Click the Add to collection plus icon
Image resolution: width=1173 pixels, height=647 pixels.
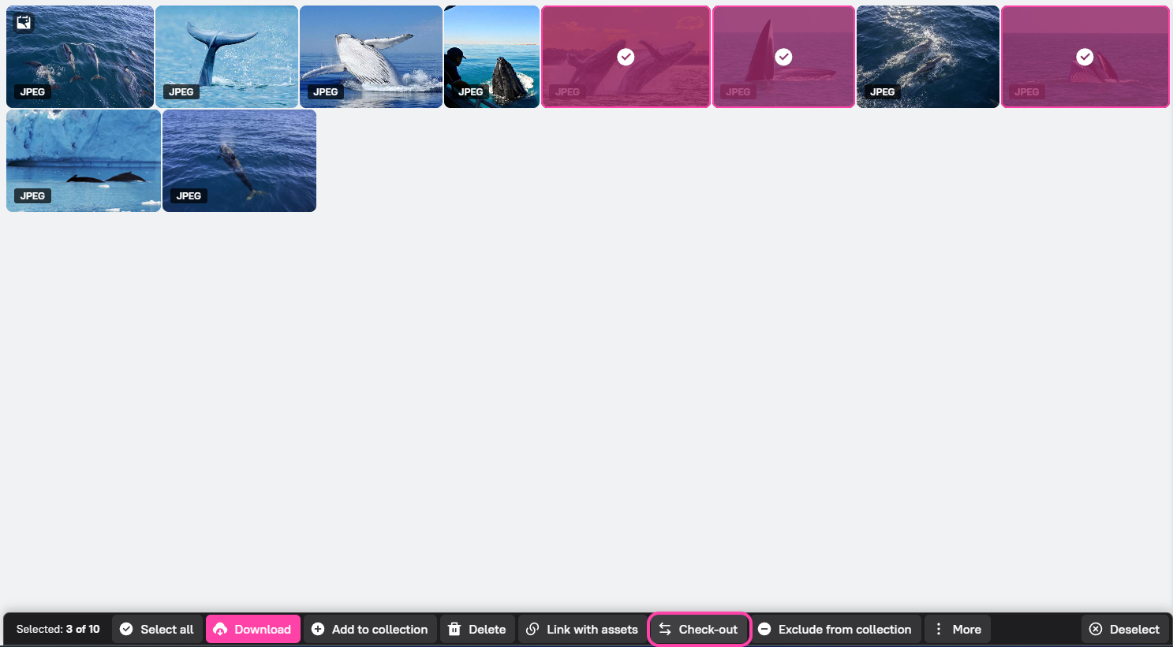coord(317,629)
